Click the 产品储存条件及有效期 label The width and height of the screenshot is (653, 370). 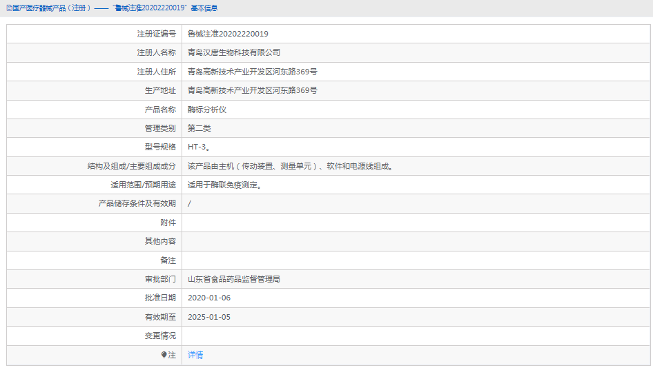[137, 203]
